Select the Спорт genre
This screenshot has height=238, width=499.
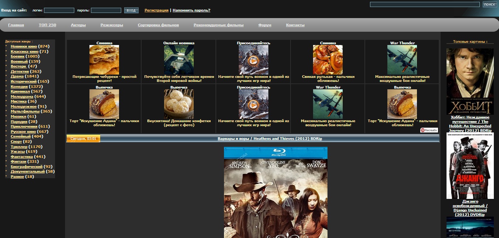16,141
